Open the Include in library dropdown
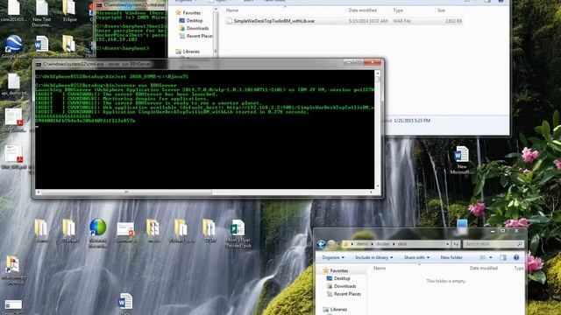561x315 pixels. pos(374,257)
